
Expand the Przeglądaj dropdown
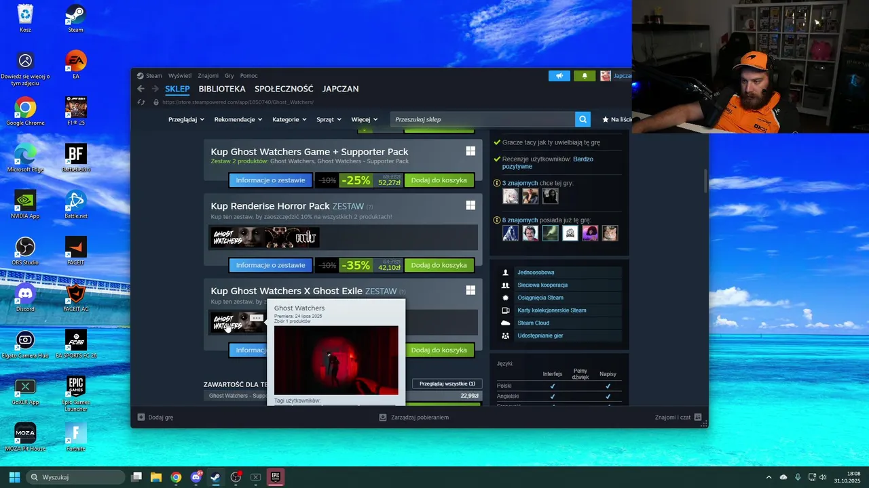tap(186, 119)
